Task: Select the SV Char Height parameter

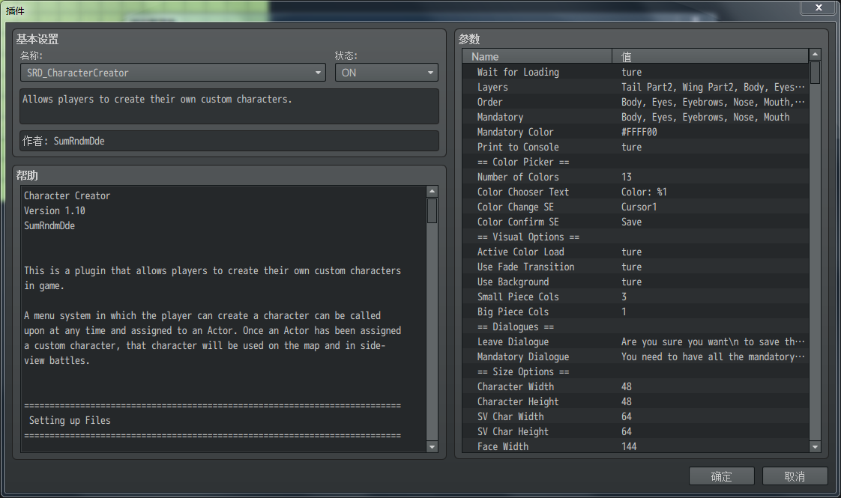Action: (x=636, y=432)
